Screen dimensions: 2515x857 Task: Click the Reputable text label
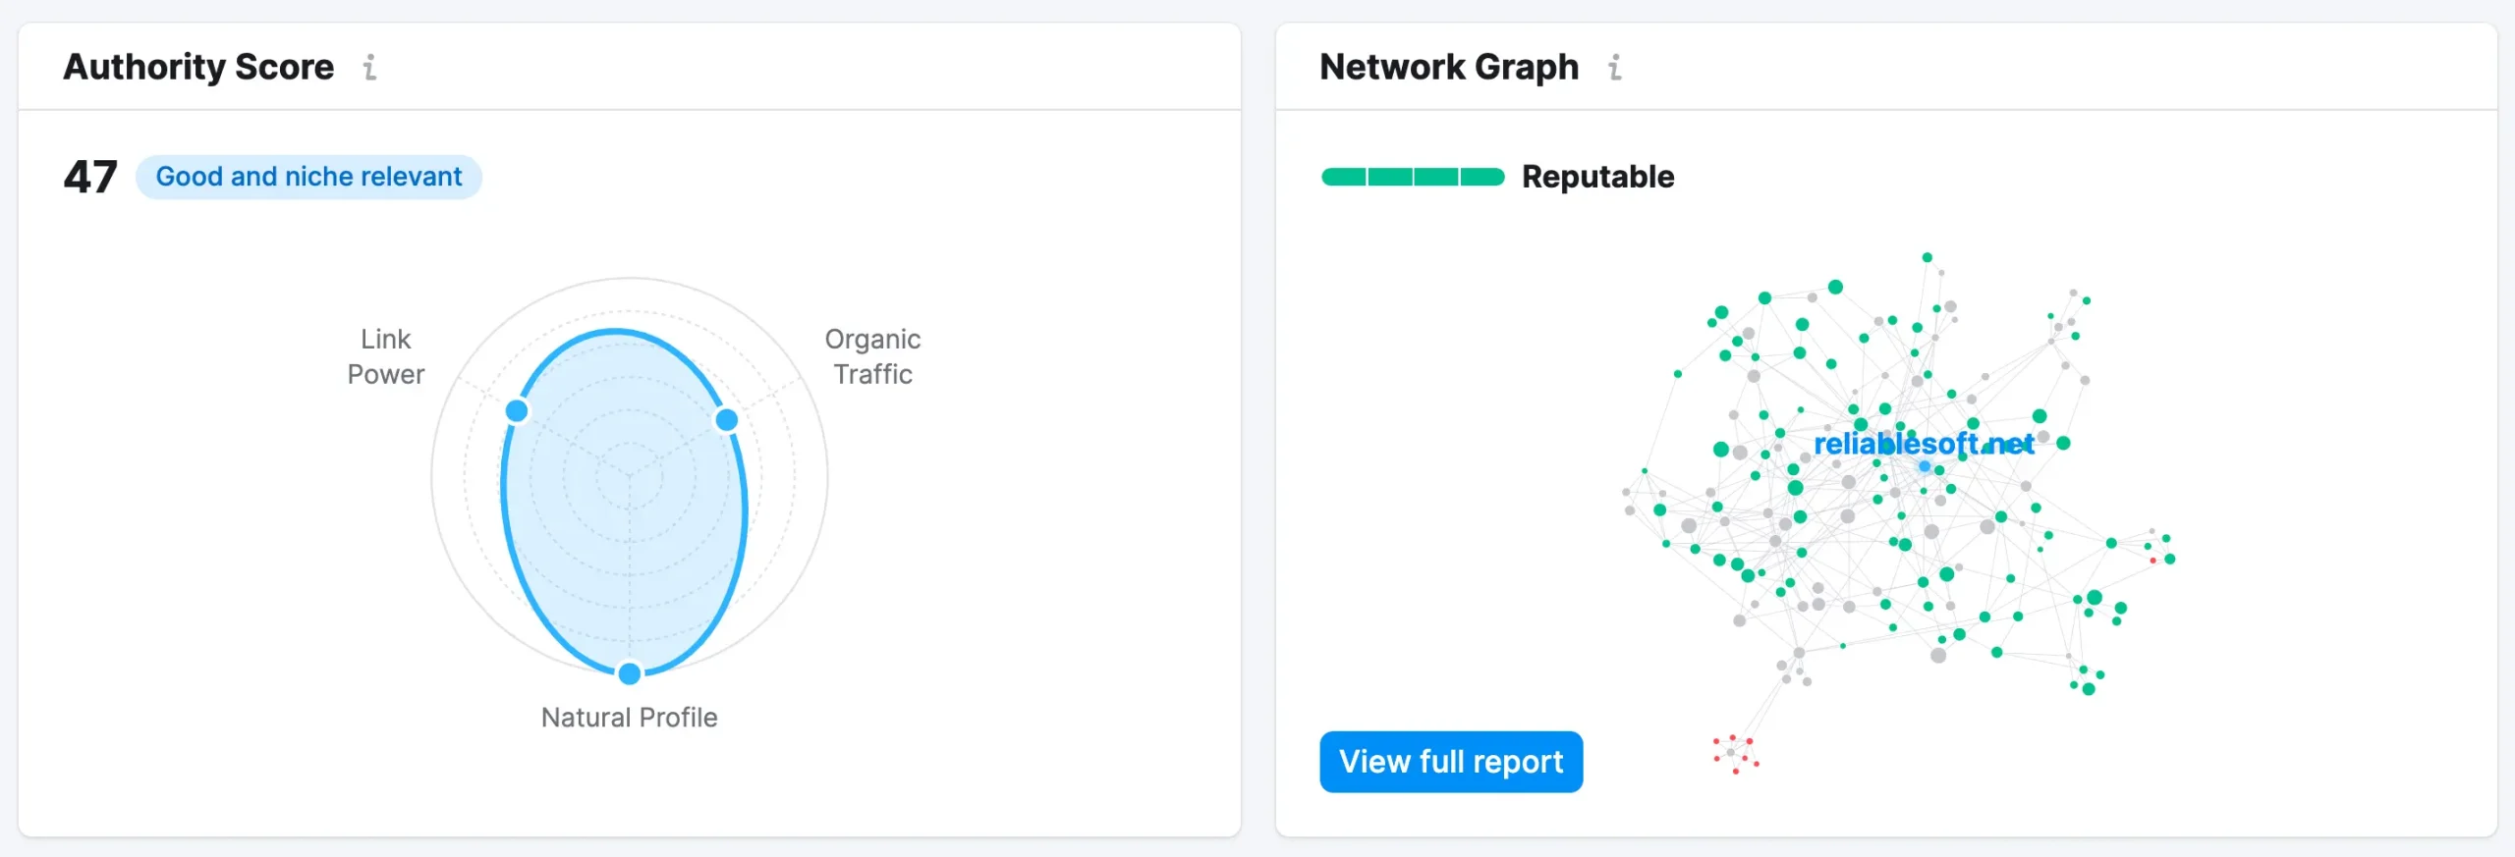coord(1597,177)
